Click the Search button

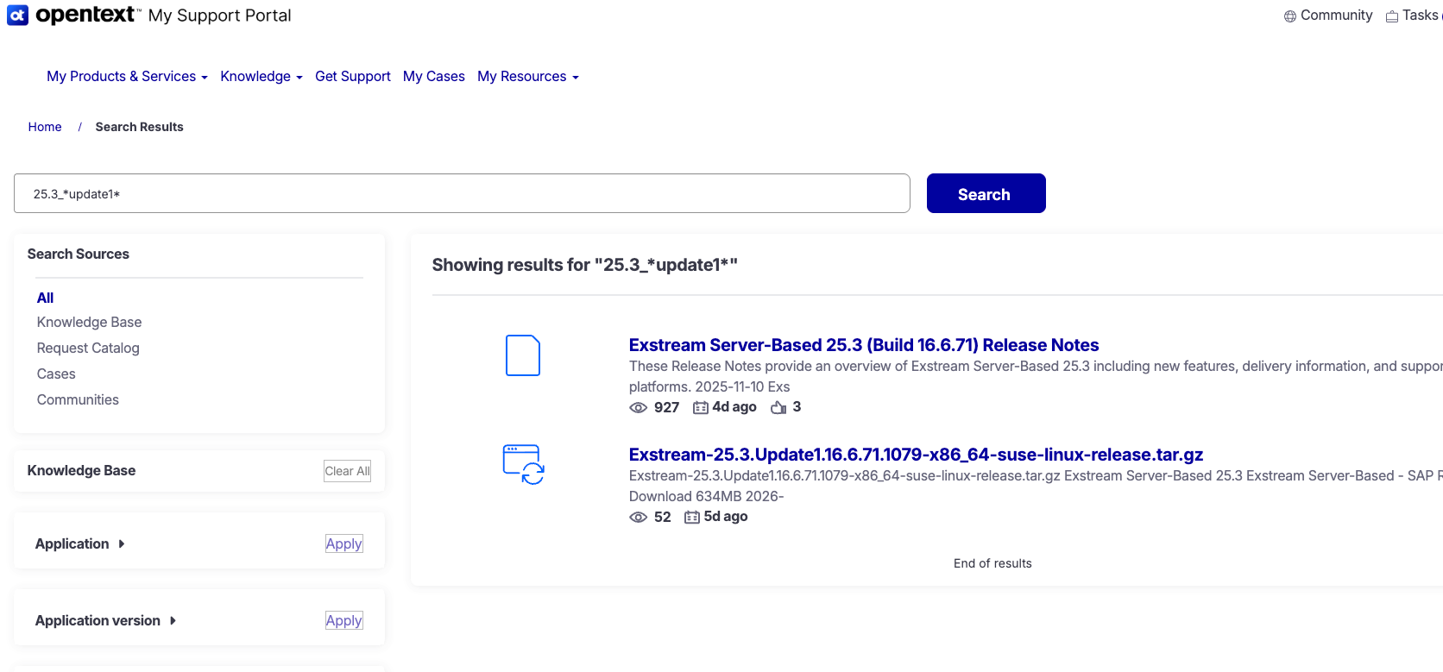(x=986, y=193)
